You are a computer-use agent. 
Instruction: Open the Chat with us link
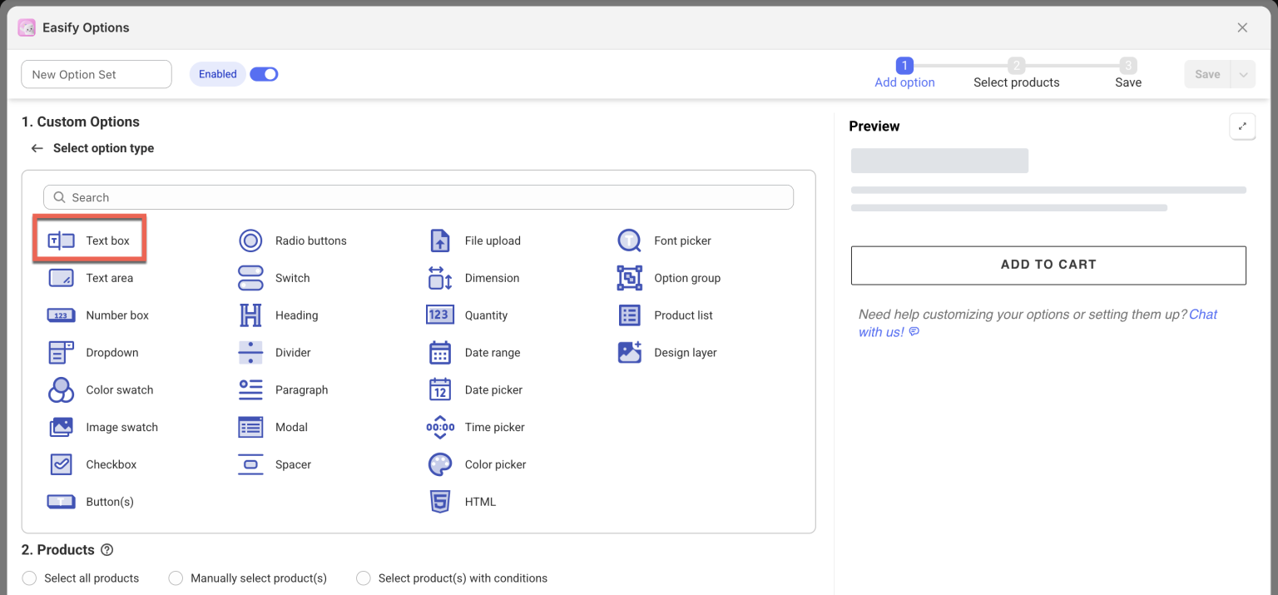[1202, 315]
